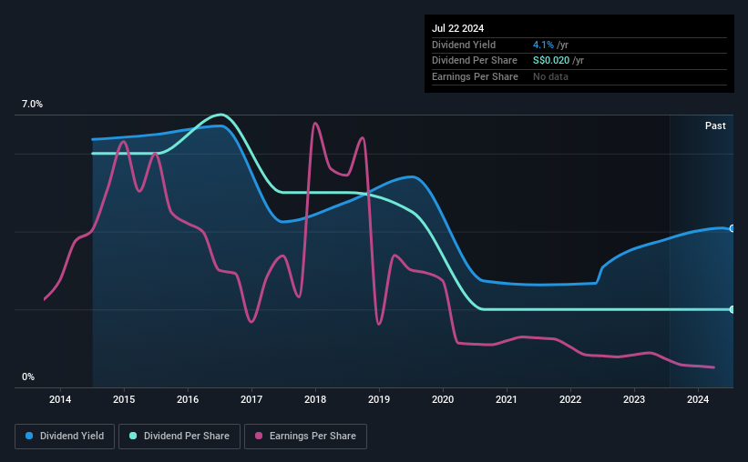This screenshot has height=462, width=748.
Task: Click the 2019 x-axis label
Action: (379, 399)
